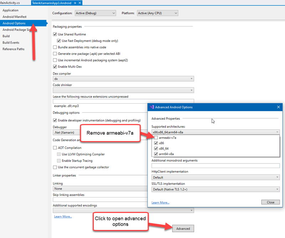
Task: Click Close in Advanced Android Options
Action: point(270,202)
